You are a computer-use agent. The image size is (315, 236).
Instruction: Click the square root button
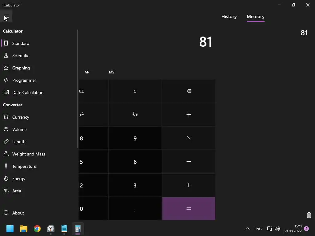point(135,115)
